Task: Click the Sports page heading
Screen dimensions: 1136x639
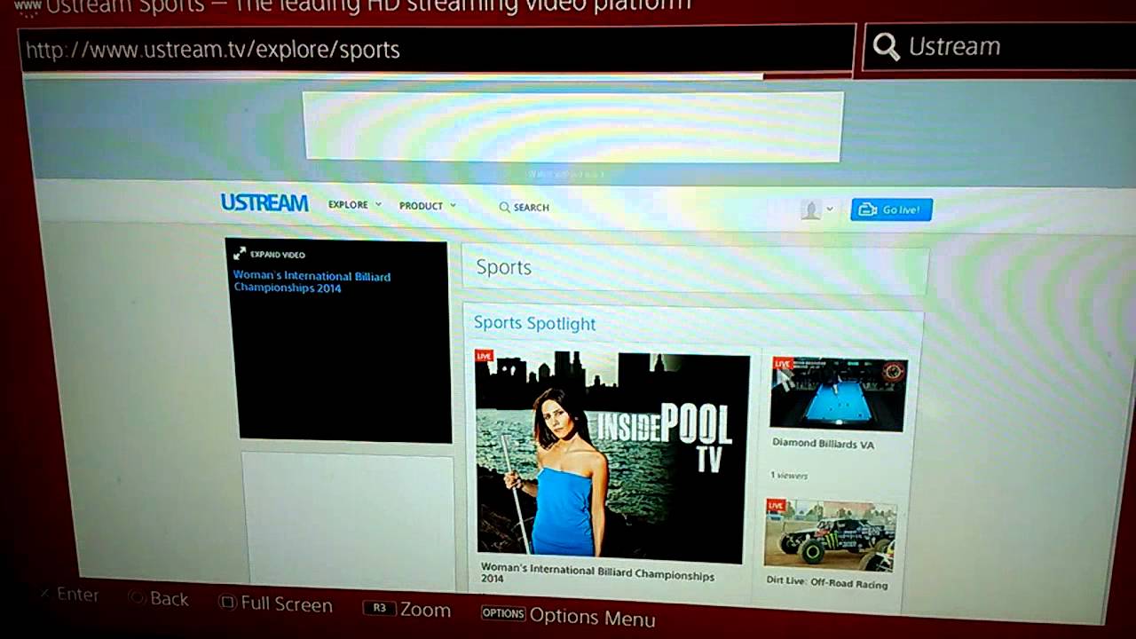Action: [503, 267]
